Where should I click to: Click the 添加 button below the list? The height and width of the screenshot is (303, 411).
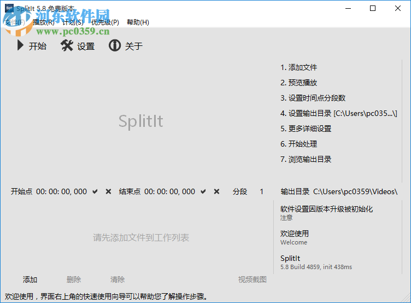pos(30,279)
